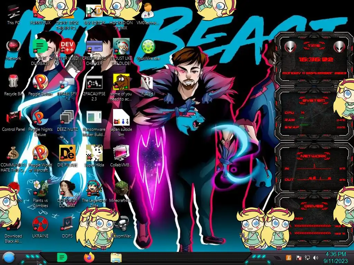Screen dimensions: 354x265
Task: Open the This PC desktop icon
Action: [13, 14]
